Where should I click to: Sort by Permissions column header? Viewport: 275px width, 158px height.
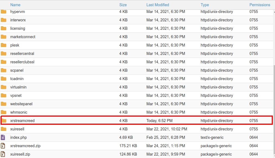click(x=260, y=5)
